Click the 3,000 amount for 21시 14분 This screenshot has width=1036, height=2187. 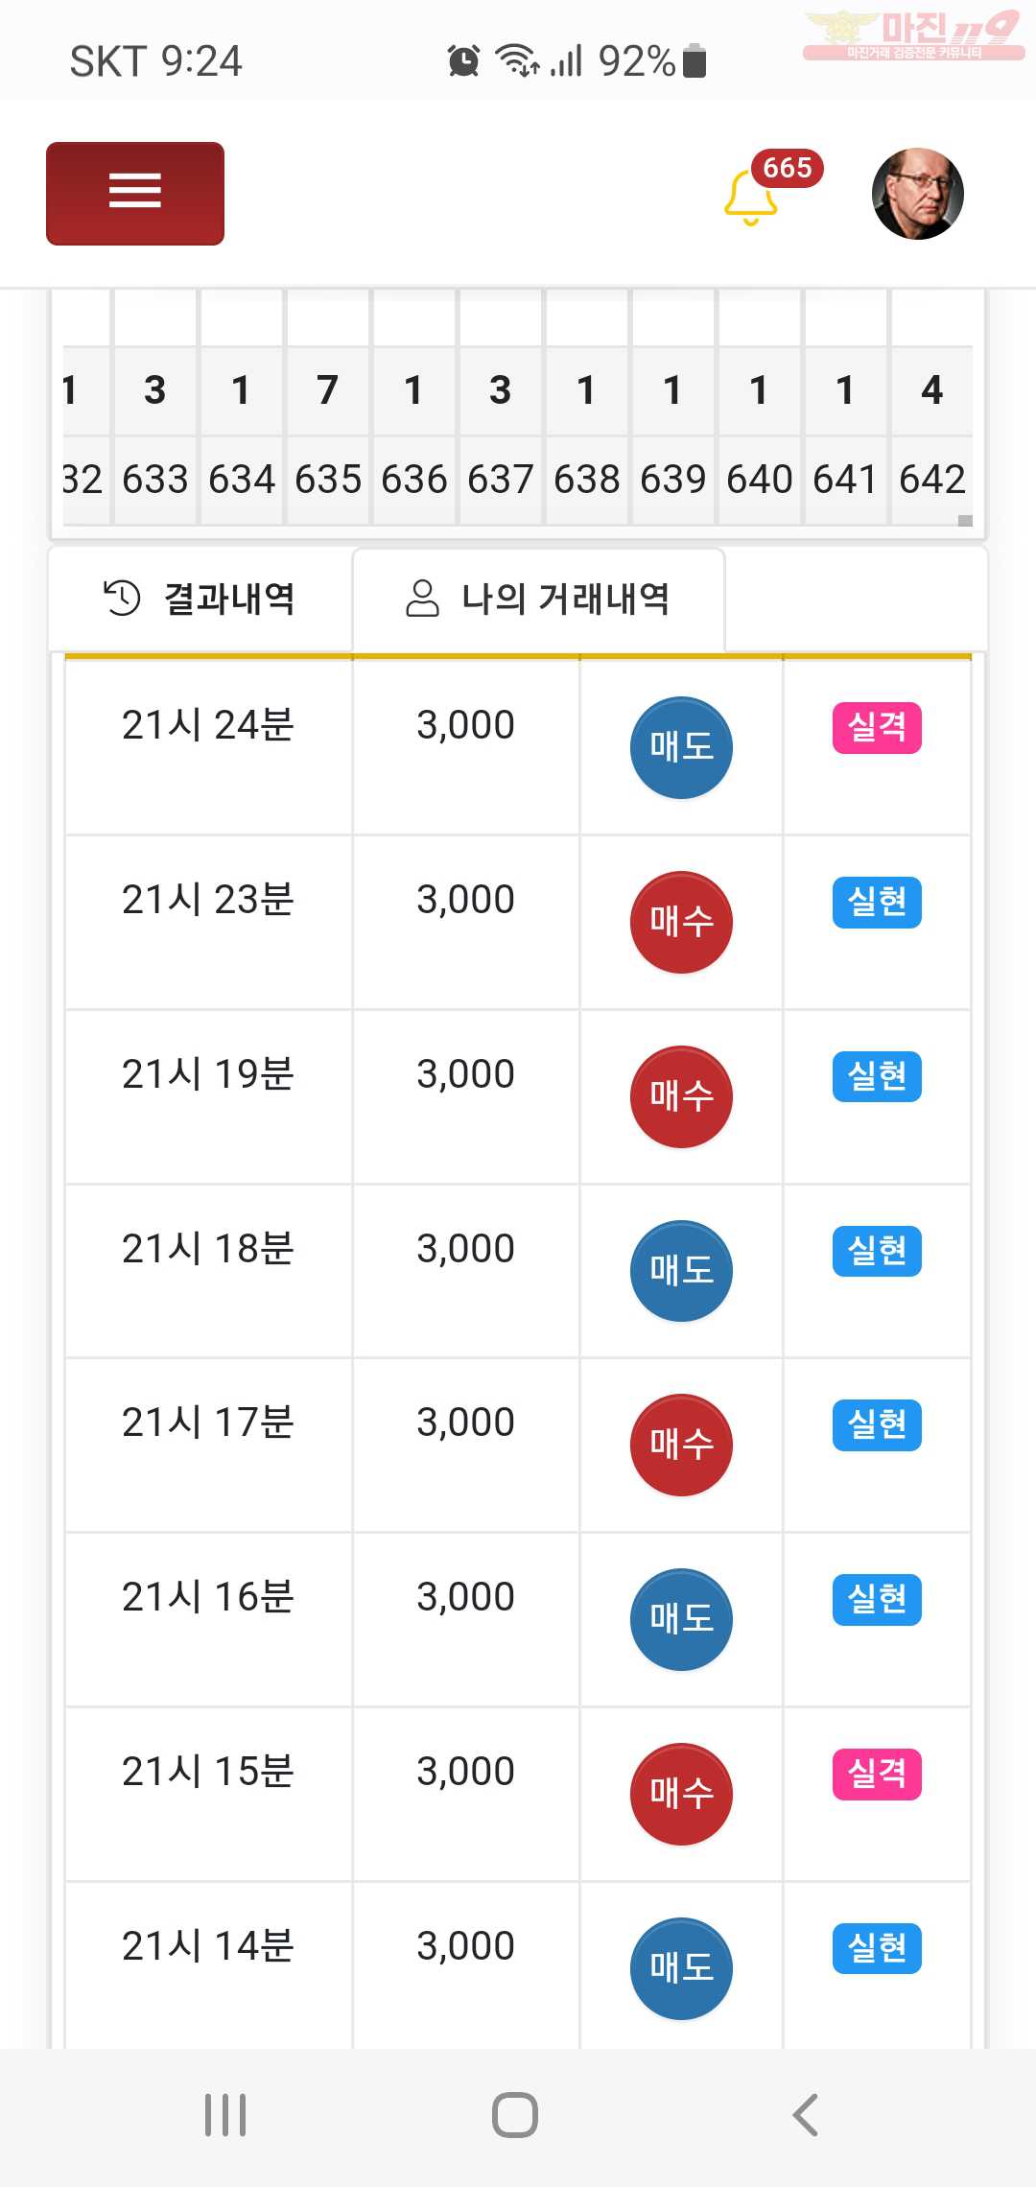click(465, 1945)
